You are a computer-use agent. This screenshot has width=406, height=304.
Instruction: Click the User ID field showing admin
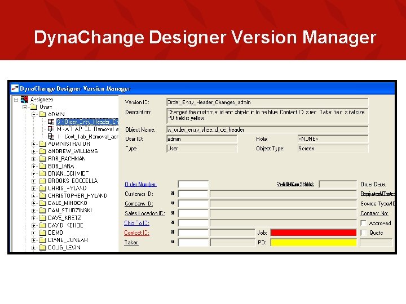coord(202,139)
